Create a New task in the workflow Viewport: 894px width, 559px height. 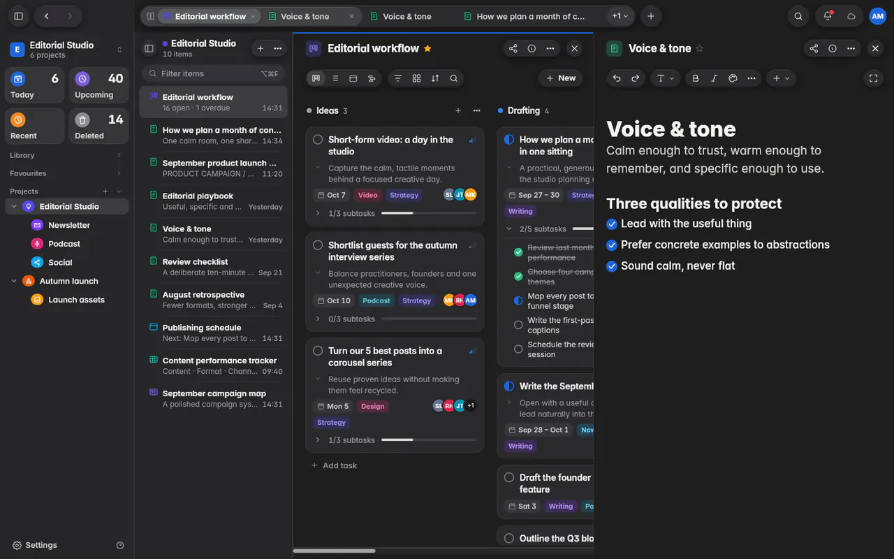click(561, 78)
